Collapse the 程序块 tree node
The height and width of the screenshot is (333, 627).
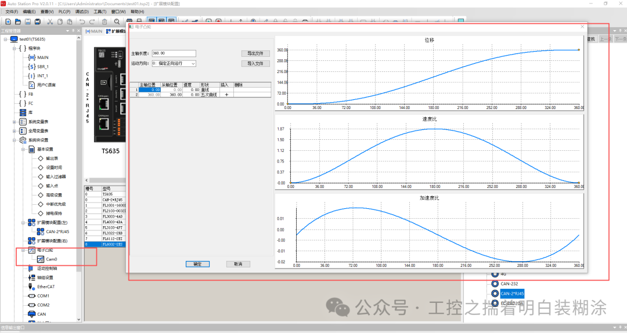(x=15, y=48)
